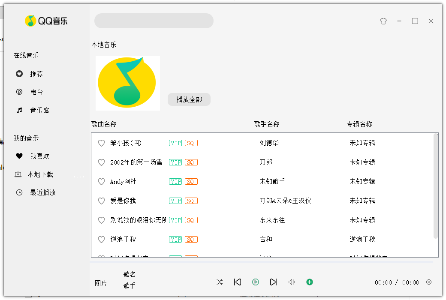The width and height of the screenshot is (446, 300).
Task: Skip to the next track
Action: pyautogui.click(x=273, y=282)
